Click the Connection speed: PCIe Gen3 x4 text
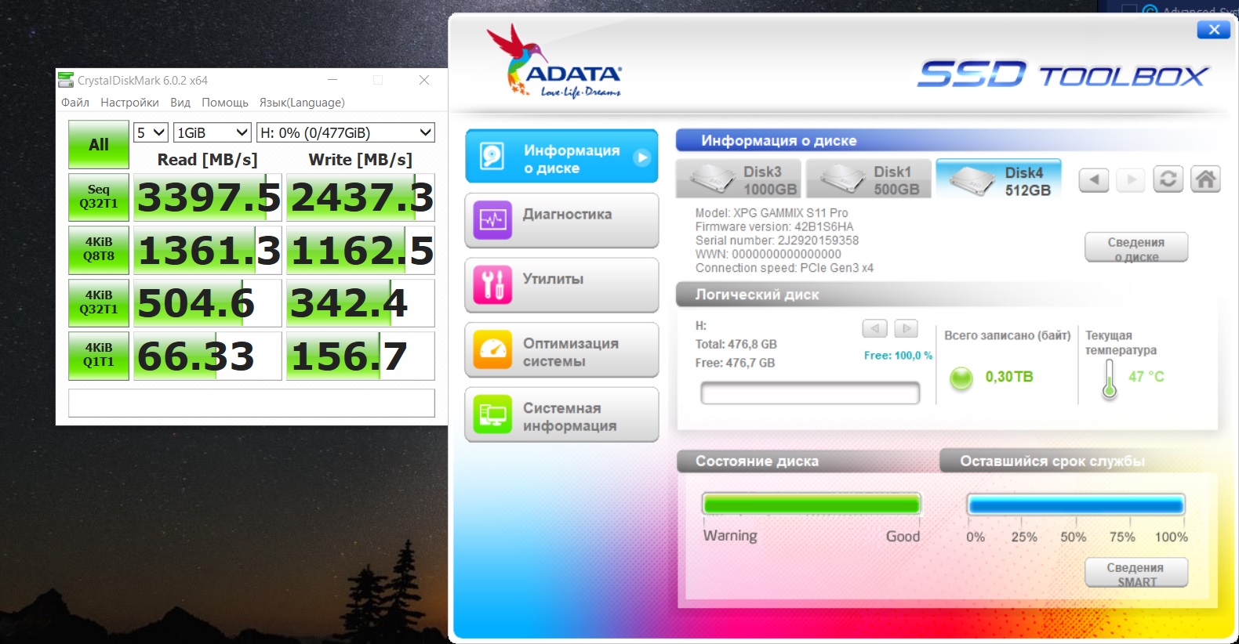The image size is (1239, 644). pos(784,268)
